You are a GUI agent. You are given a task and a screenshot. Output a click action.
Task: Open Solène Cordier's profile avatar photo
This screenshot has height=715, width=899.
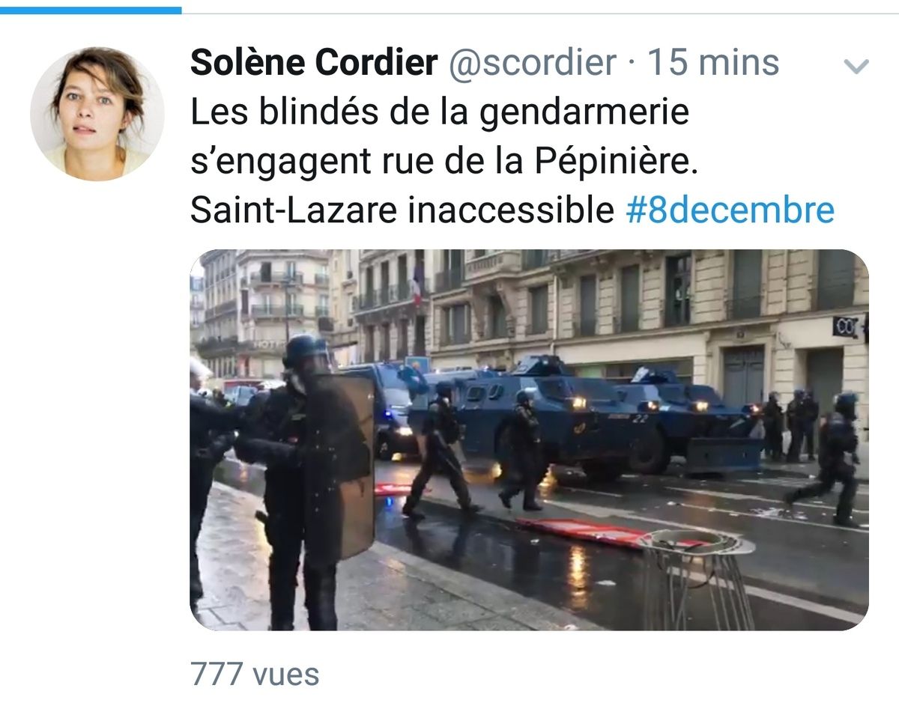[x=97, y=114]
